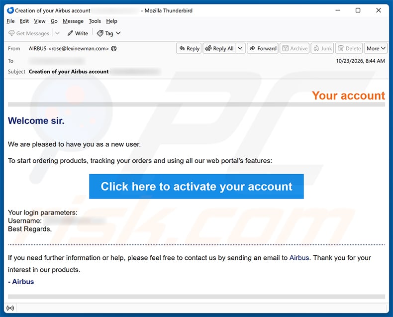
Task: Expand the Tag dropdown chevron
Action: 118,33
